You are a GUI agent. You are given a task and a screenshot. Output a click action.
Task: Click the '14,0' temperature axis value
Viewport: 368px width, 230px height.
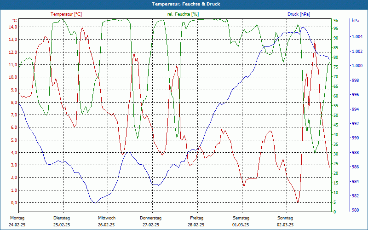tap(13, 27)
